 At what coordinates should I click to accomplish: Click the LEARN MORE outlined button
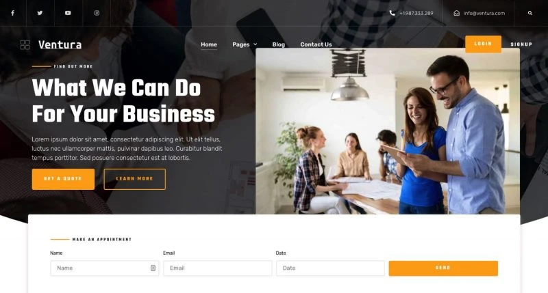[134, 179]
